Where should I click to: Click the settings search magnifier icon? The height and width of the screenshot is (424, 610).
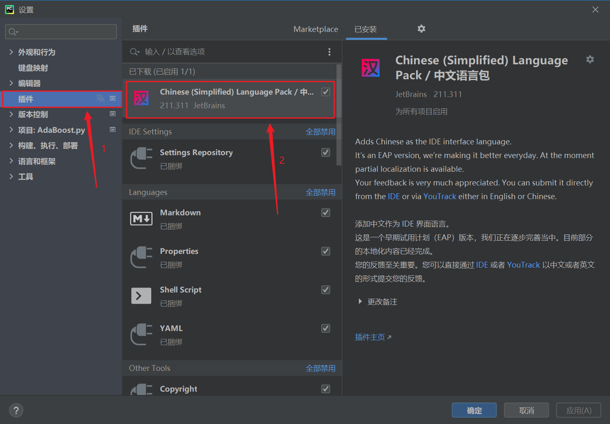click(x=13, y=32)
